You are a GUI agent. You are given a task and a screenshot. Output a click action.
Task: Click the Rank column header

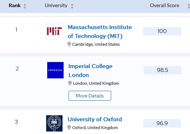(15, 6)
